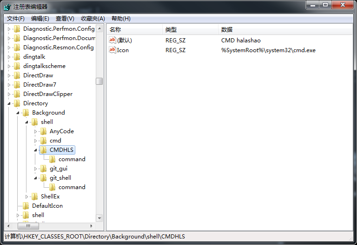Maximize the Registry Editor window
The width and height of the screenshot is (357, 245).
pyautogui.click(x=325, y=5)
